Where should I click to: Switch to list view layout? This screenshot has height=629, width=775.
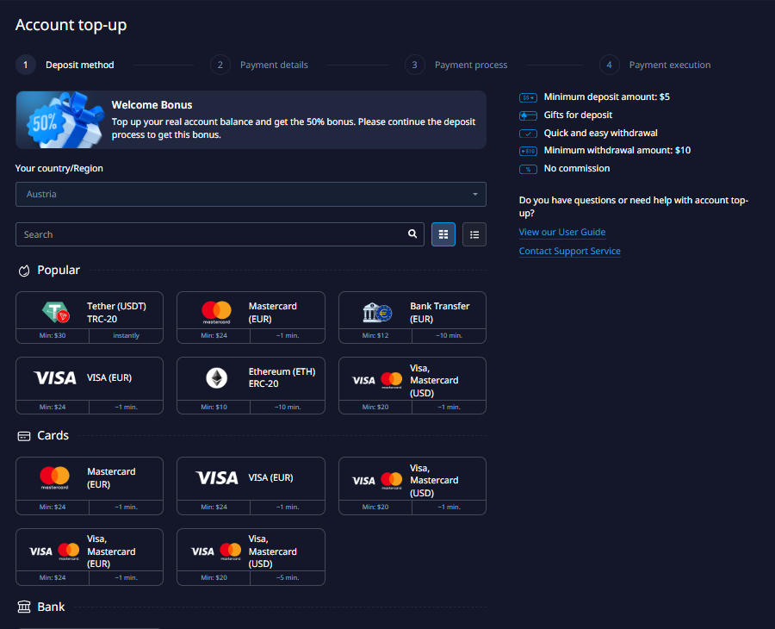(x=474, y=234)
